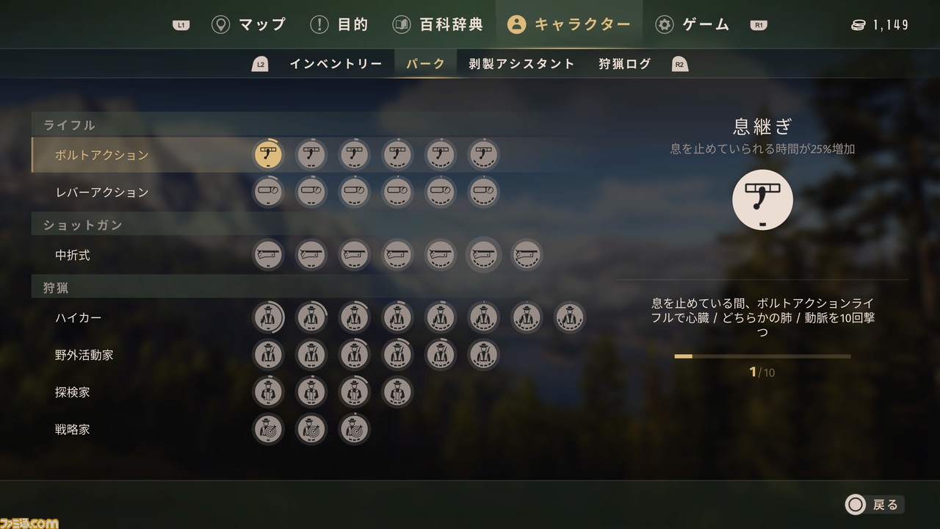Click the 息継ぎ perk progress bar
Screen dimensions: 940x529
click(x=762, y=356)
